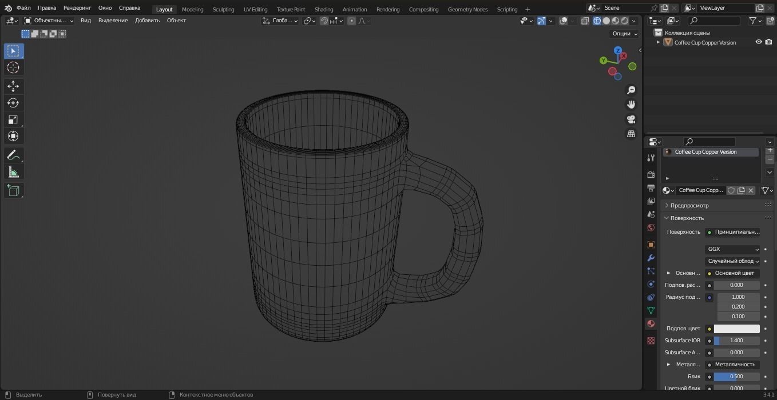The height and width of the screenshot is (400, 777).
Task: Open the Material properties tab
Action: tap(651, 323)
